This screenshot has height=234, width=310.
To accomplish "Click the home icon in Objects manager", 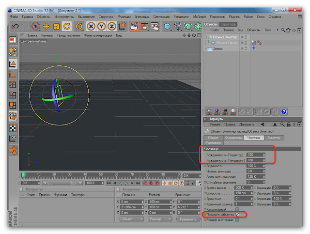I will (x=289, y=30).
